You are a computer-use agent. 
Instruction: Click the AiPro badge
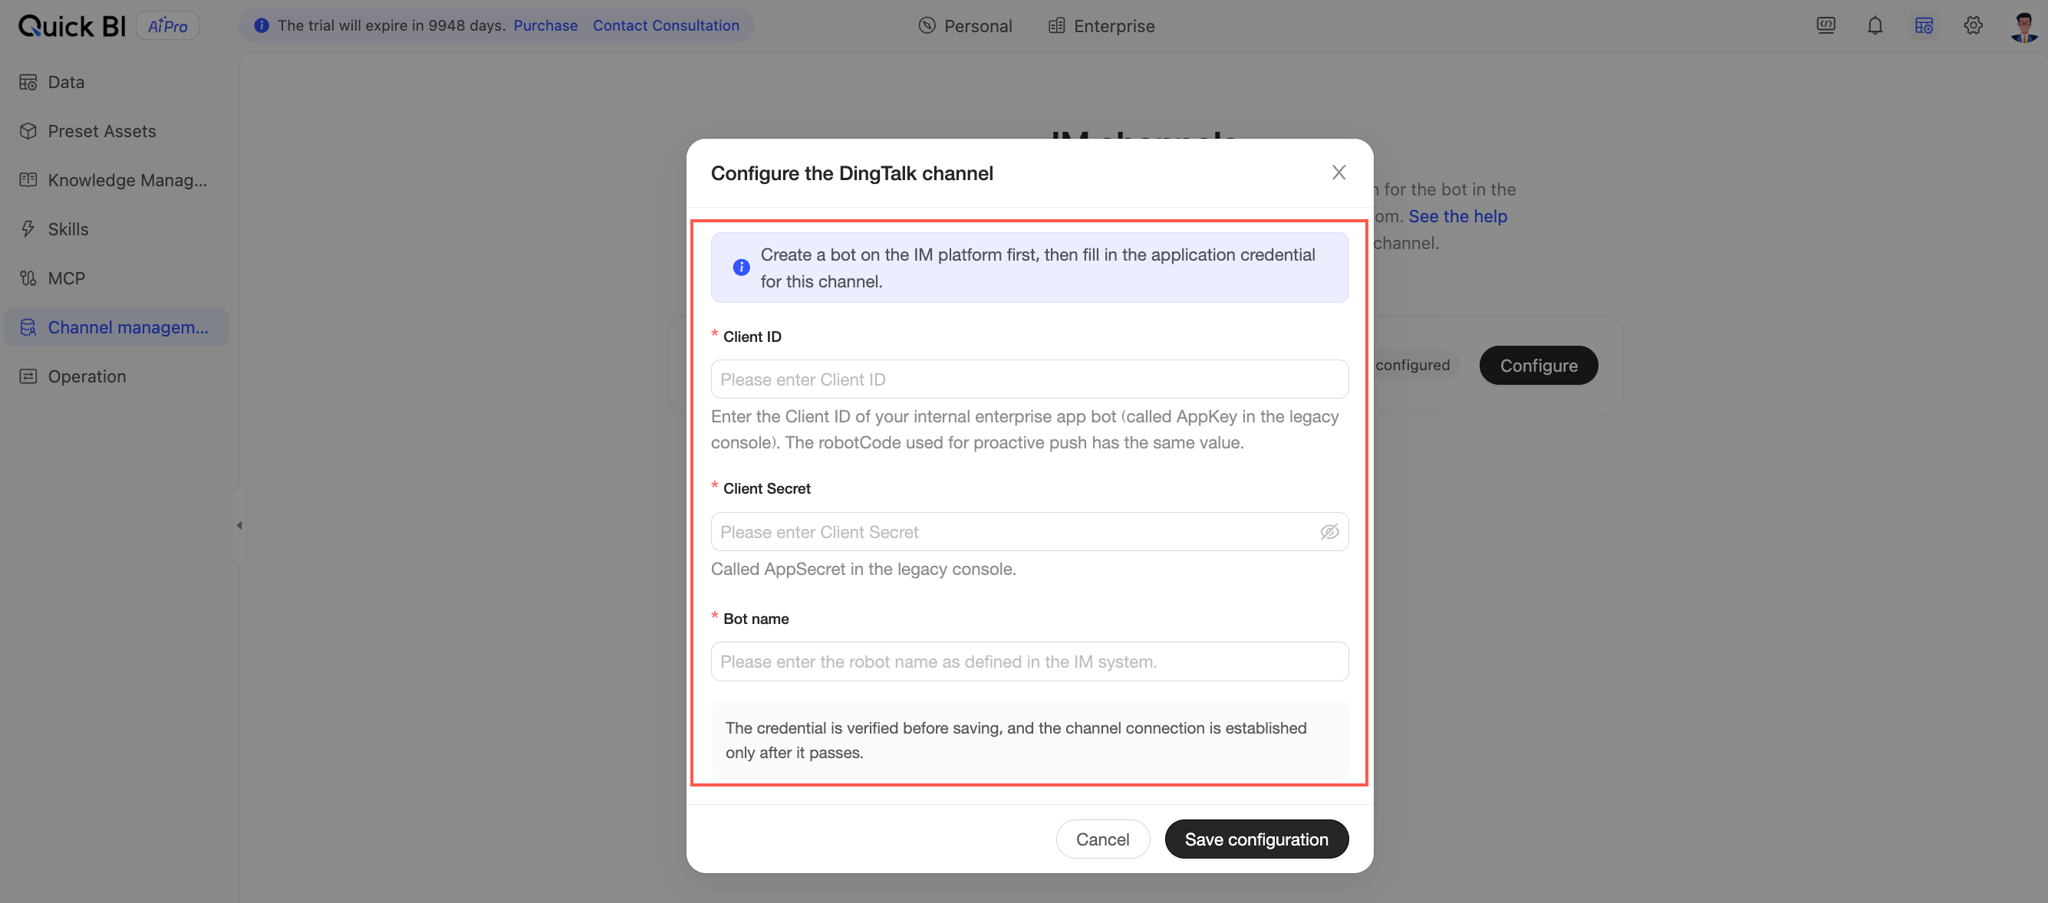click(x=168, y=25)
